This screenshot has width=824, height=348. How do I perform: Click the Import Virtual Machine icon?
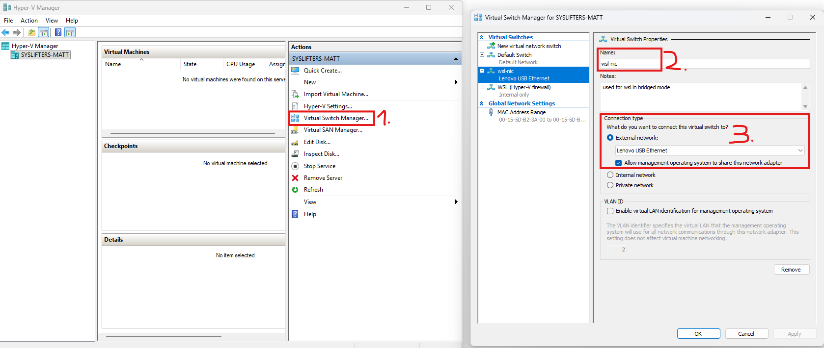(295, 94)
